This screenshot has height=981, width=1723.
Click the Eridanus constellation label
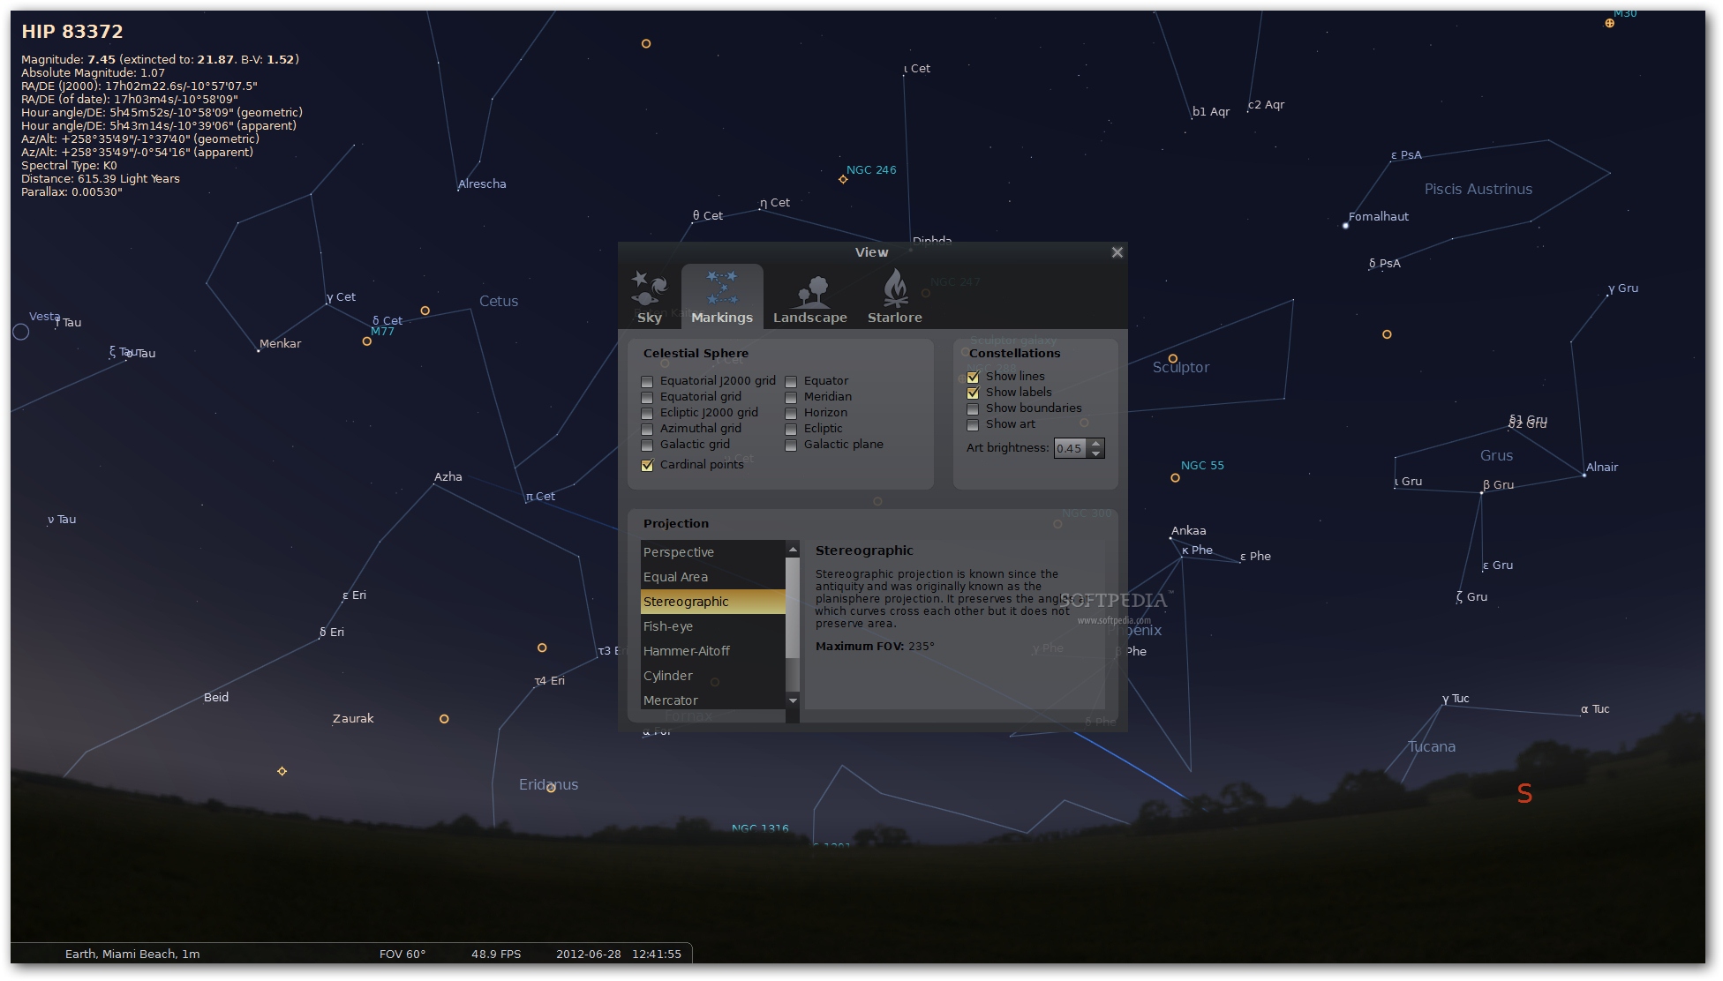tap(548, 785)
